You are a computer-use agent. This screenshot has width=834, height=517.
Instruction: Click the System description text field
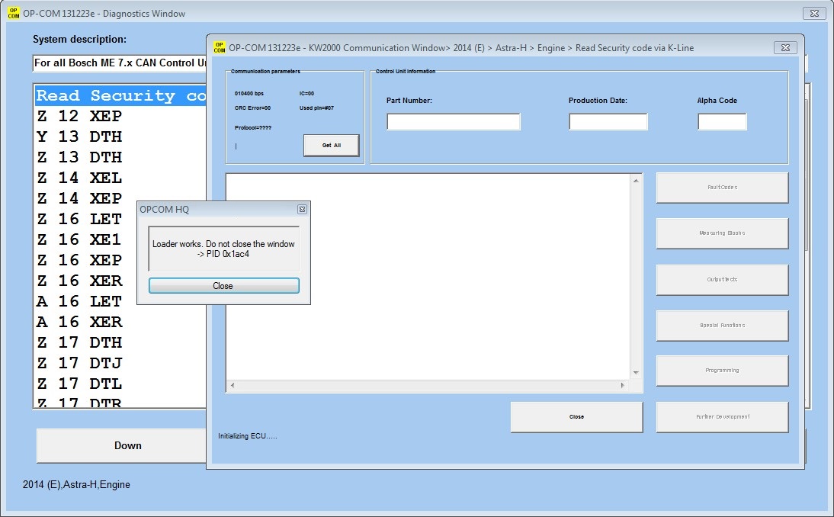click(x=120, y=63)
